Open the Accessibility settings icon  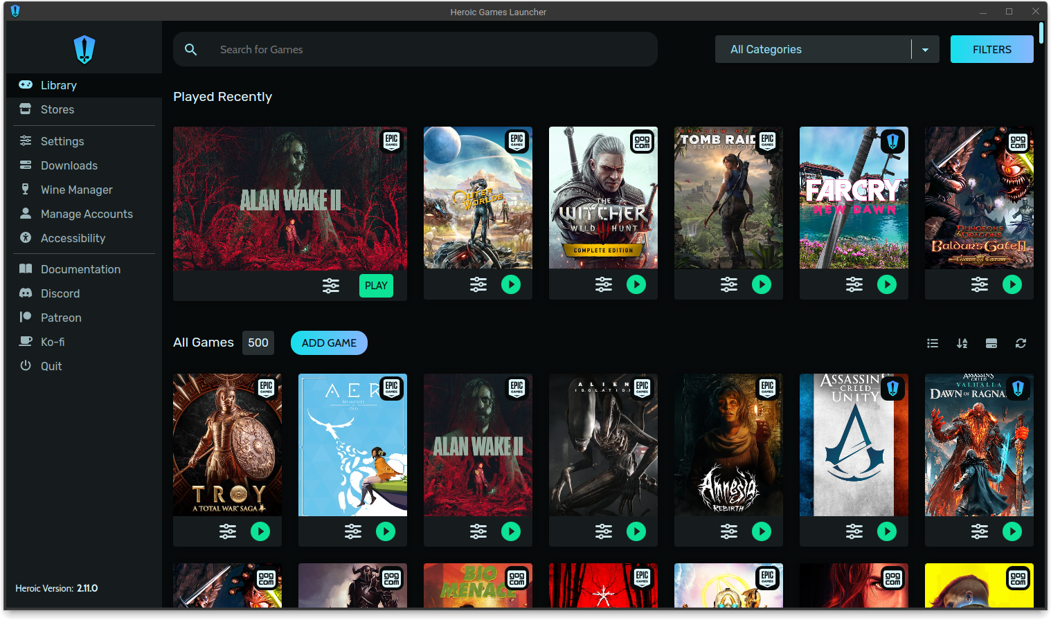(25, 237)
